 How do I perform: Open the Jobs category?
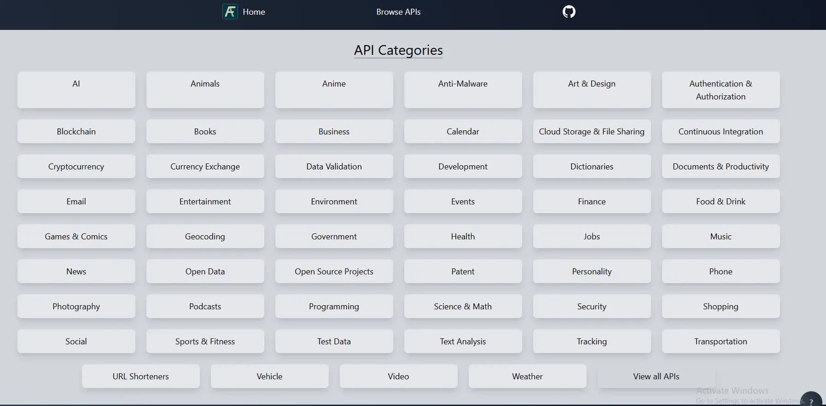592,236
